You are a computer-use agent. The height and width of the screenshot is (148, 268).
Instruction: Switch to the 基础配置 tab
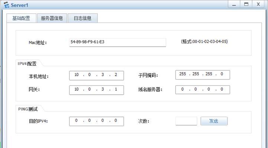click(22, 18)
